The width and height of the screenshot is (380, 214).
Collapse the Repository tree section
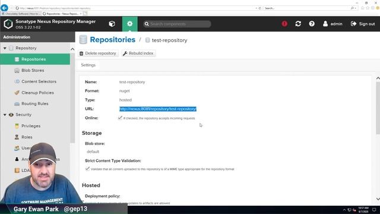tap(5, 48)
